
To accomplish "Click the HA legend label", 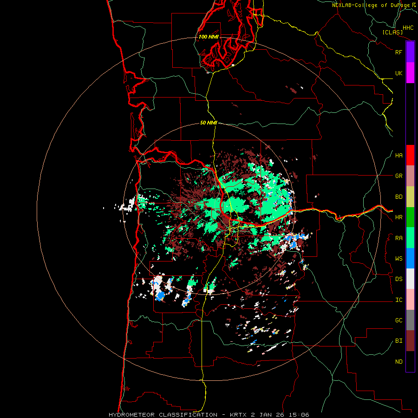I will click(398, 156).
